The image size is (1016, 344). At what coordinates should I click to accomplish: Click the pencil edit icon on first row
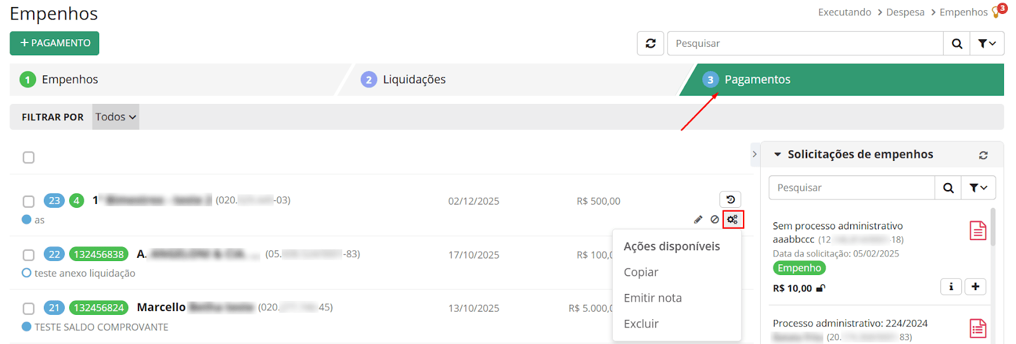point(698,219)
